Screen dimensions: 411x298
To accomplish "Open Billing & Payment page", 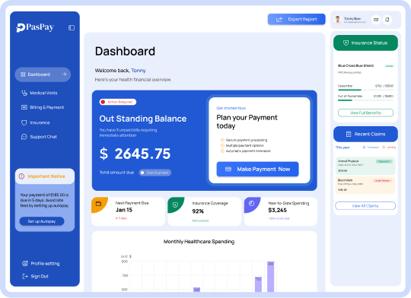I will [43, 107].
